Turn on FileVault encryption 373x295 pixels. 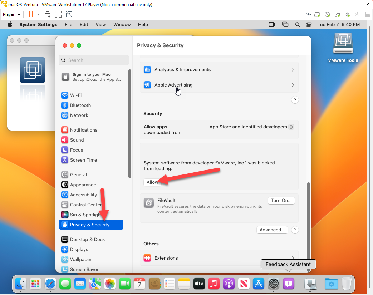[x=281, y=201]
